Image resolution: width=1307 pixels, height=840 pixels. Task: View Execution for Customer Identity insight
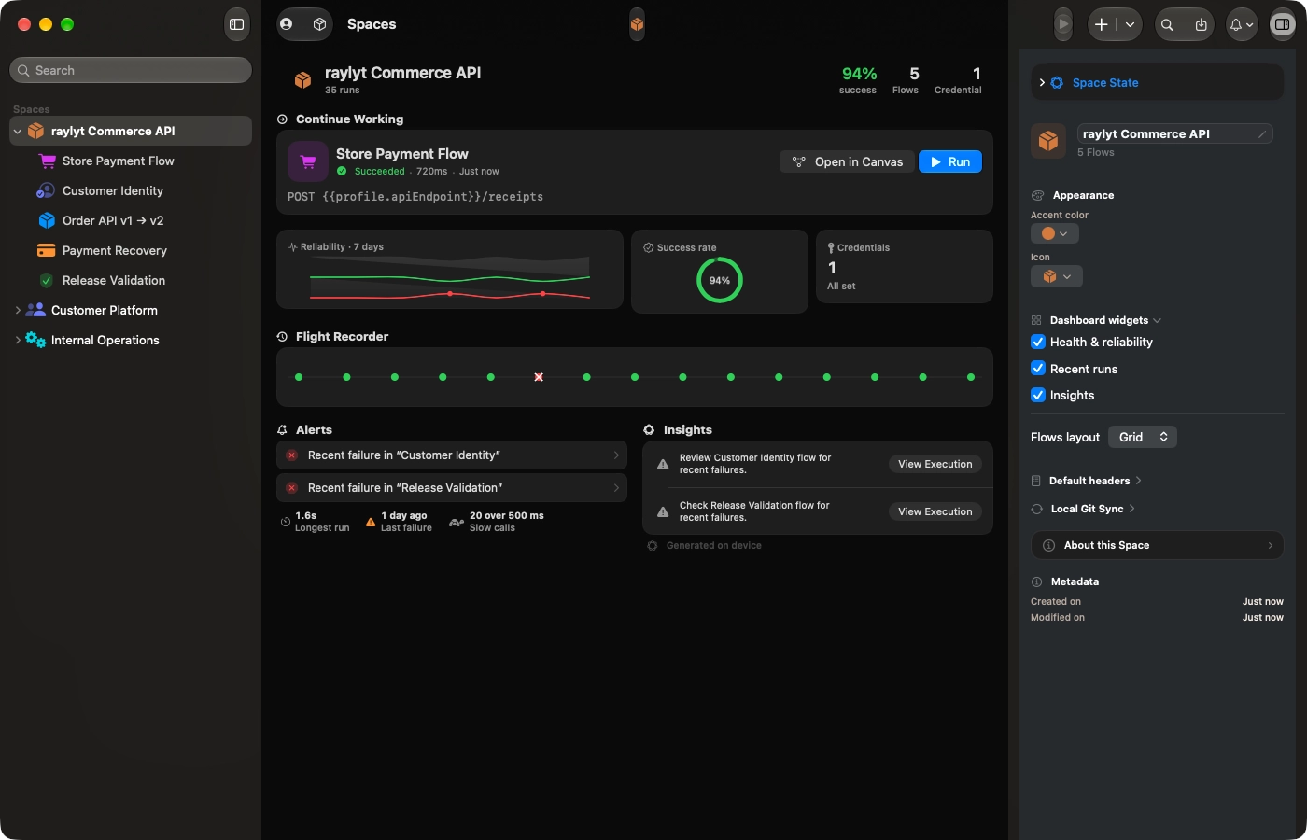pyautogui.click(x=935, y=464)
